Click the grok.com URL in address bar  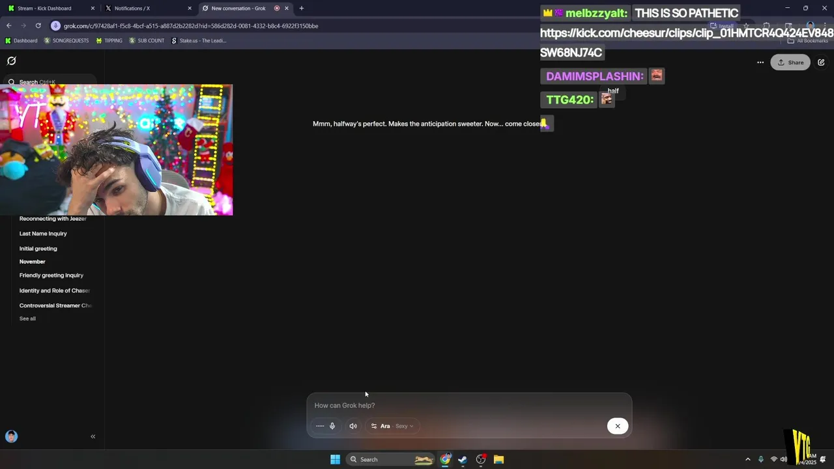point(191,26)
